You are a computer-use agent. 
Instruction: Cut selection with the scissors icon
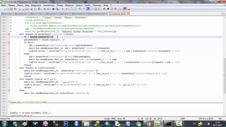(31, 9)
